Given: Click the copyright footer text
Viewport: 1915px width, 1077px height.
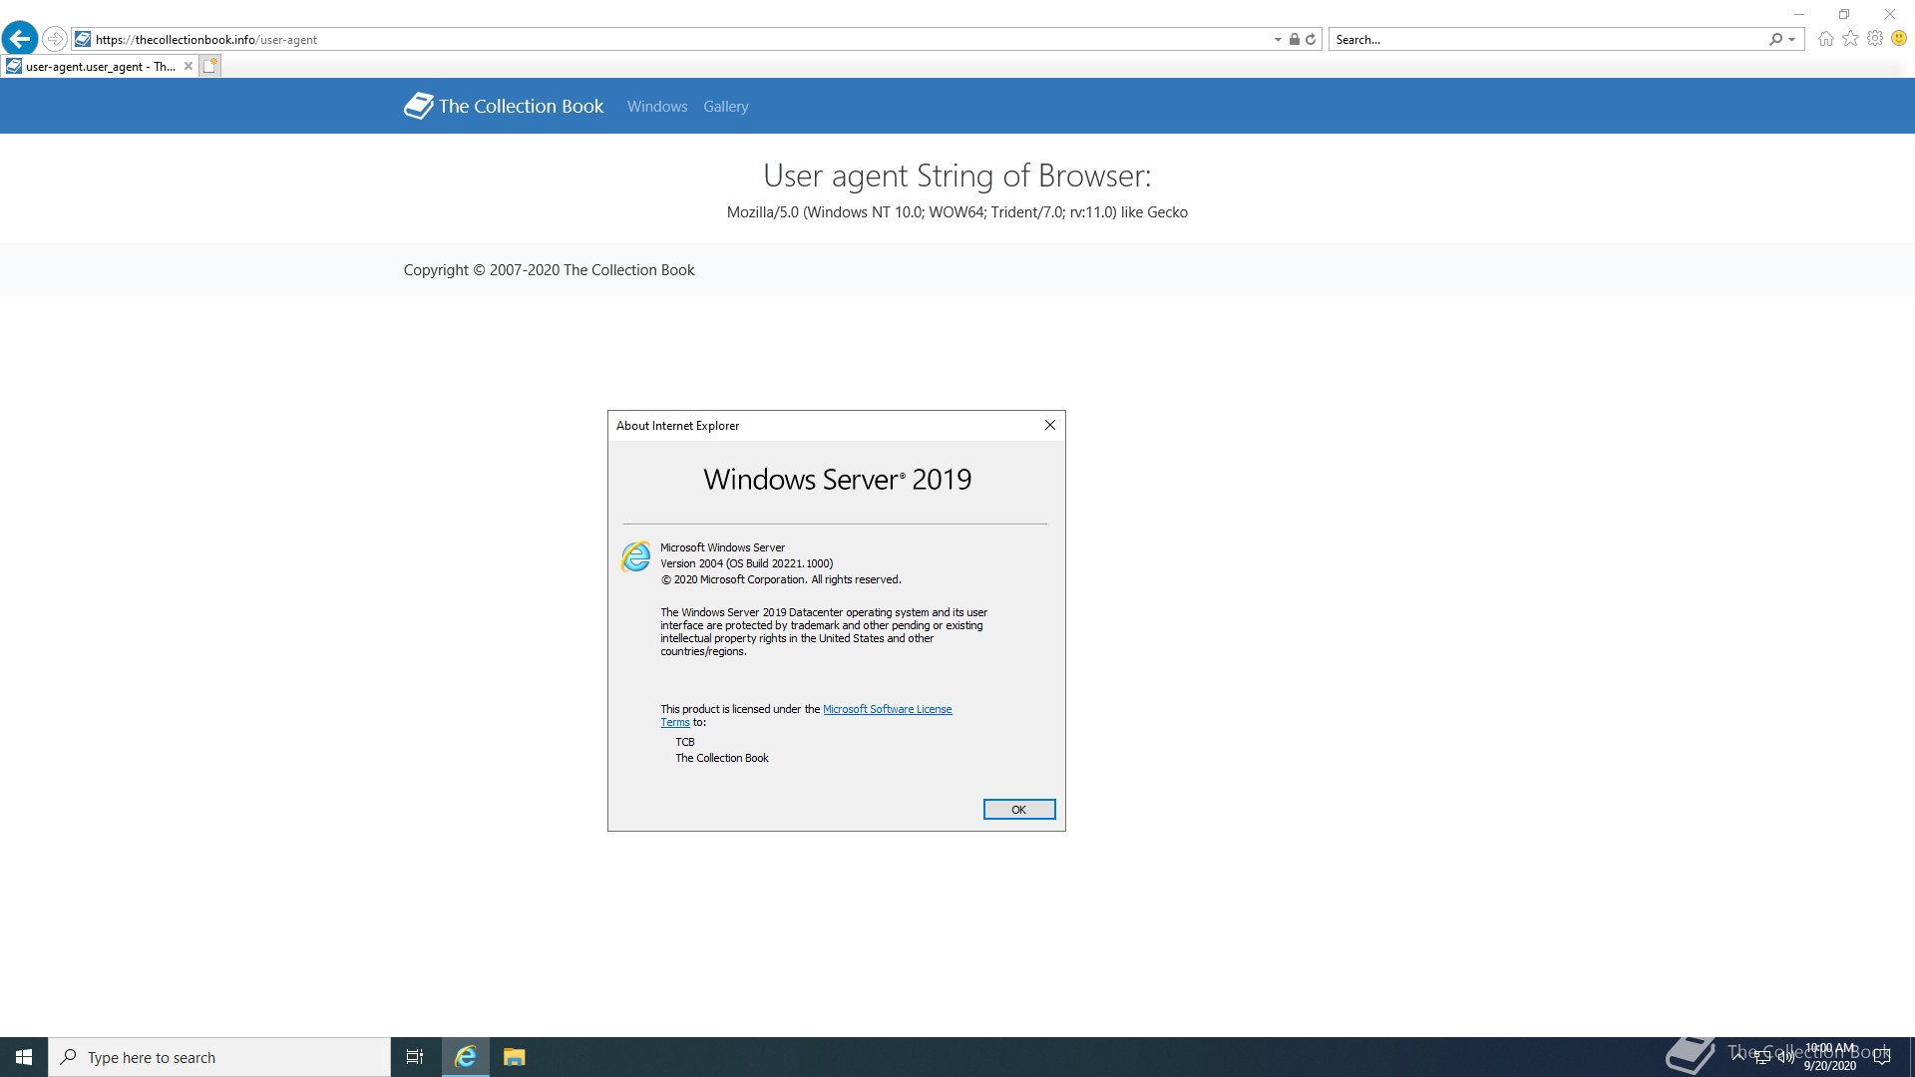Looking at the screenshot, I should (549, 270).
